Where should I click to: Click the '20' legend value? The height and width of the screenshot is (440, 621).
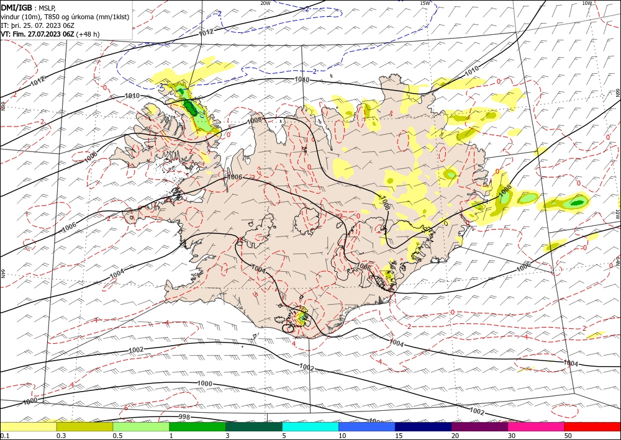pyautogui.click(x=455, y=436)
